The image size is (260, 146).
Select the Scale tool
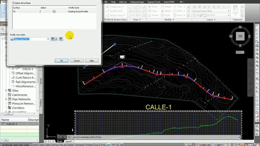(x=165, y=15)
